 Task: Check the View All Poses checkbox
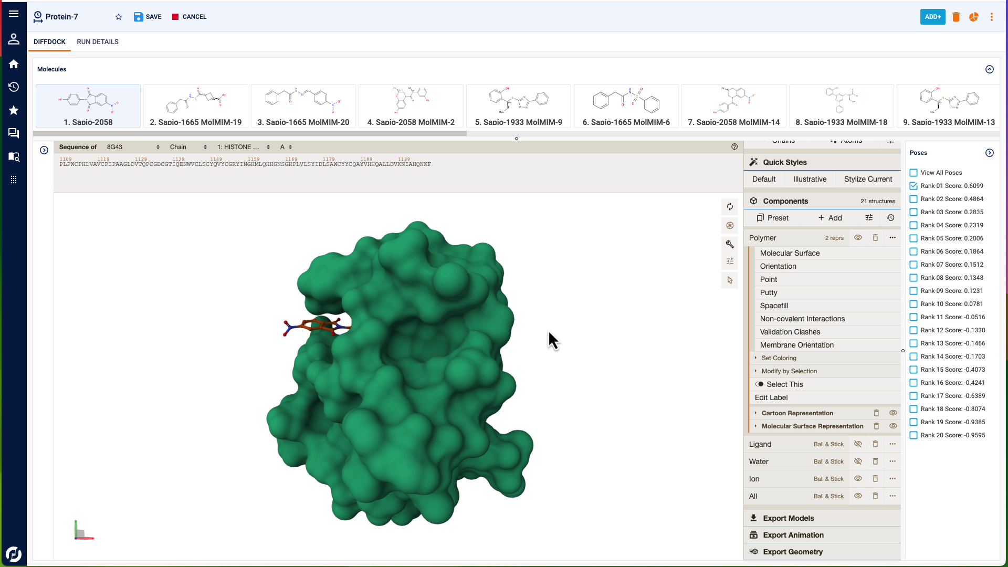pyautogui.click(x=913, y=173)
